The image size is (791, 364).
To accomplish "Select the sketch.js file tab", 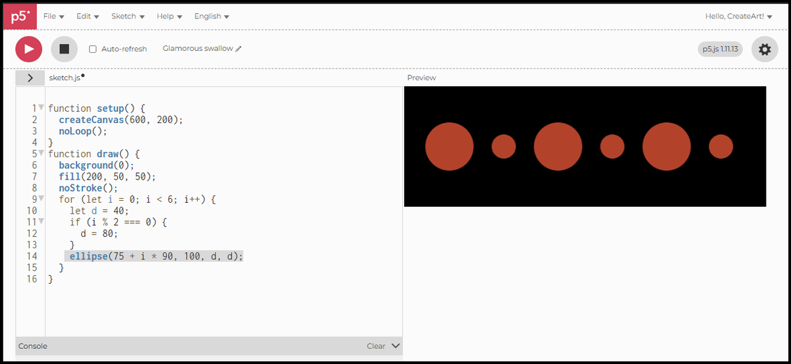I will pos(65,78).
